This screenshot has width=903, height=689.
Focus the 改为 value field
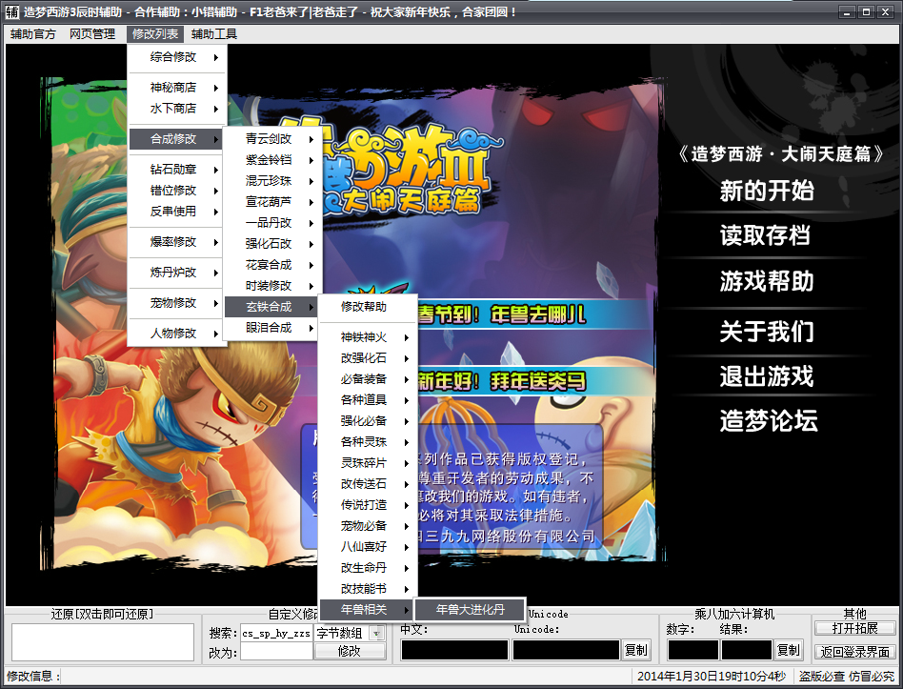click(276, 652)
